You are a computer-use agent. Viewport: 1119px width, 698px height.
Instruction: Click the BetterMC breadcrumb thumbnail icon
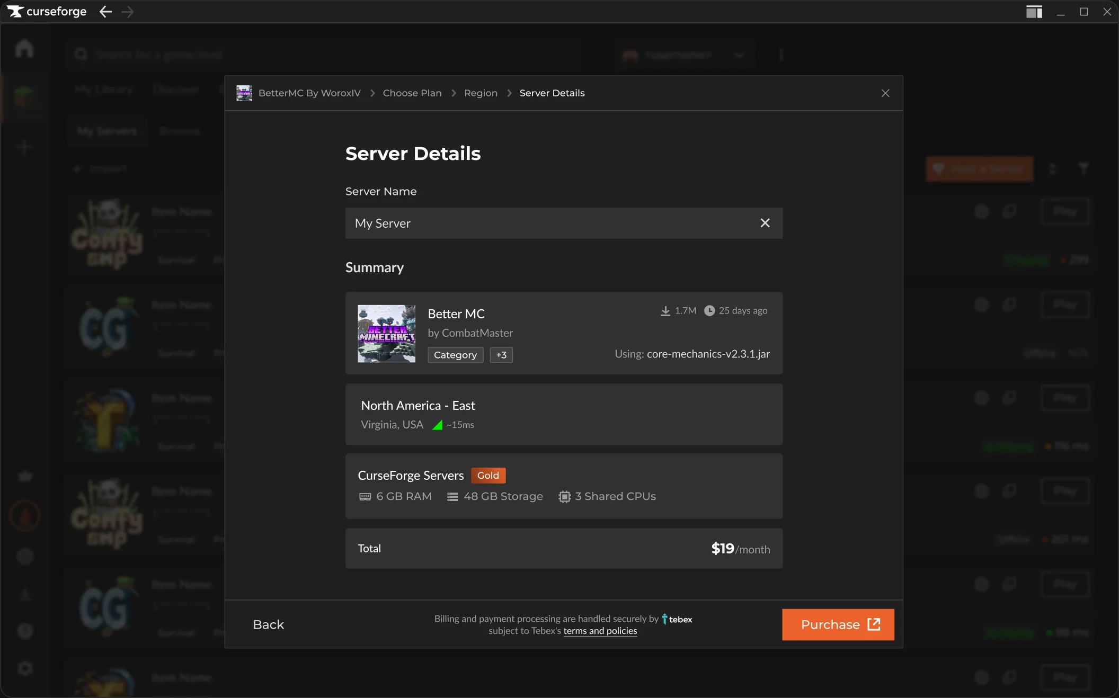(x=244, y=93)
